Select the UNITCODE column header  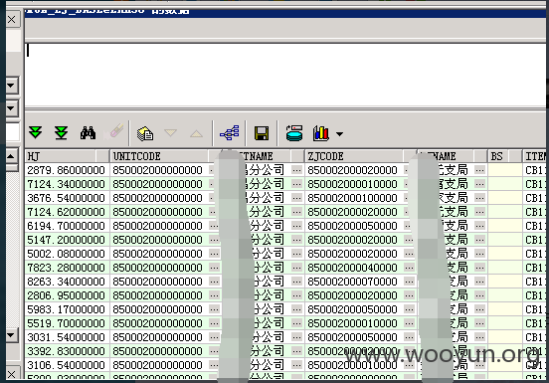tap(165, 156)
